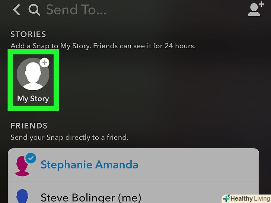
Task: Go back using the left chevron arrow
Action: pyautogui.click(x=17, y=10)
